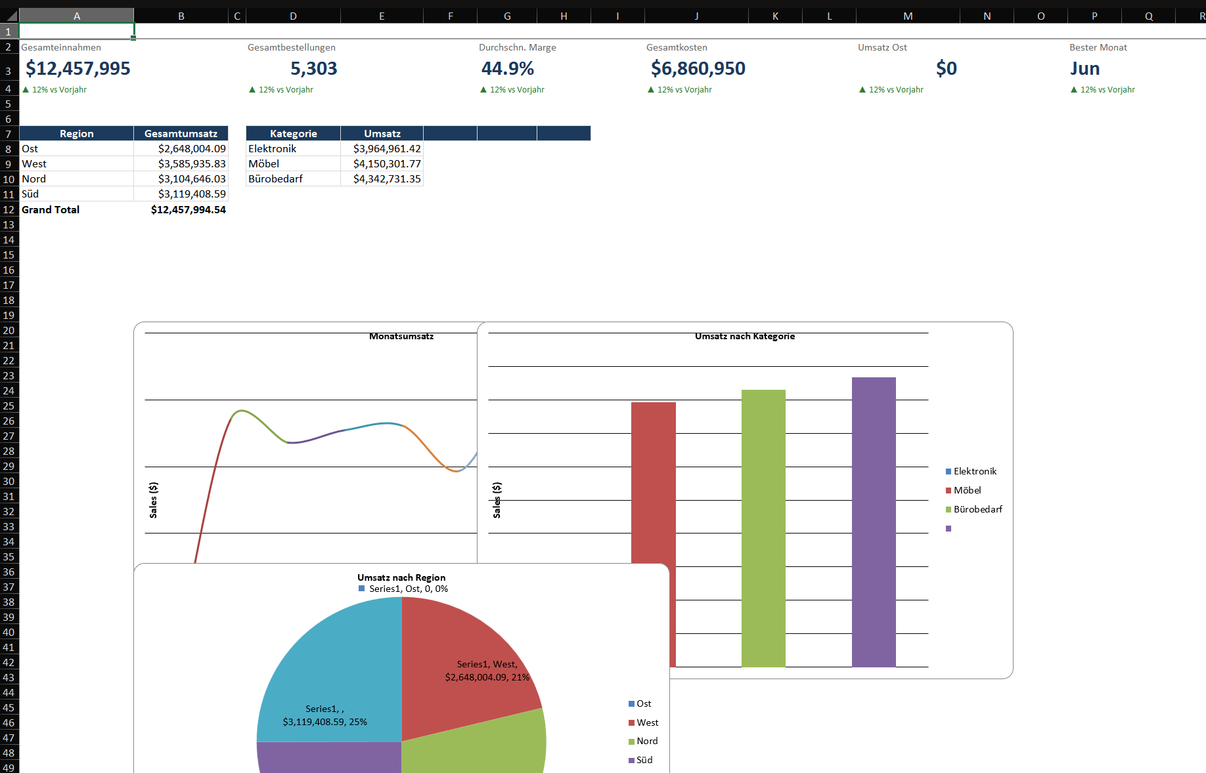Image resolution: width=1206 pixels, height=773 pixels.
Task: Click Bürobedarf revenue $4,342,731.35
Action: point(382,178)
